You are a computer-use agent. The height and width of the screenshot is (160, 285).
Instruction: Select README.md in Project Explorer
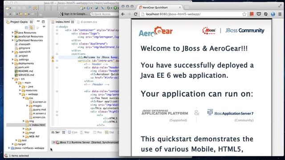pyautogui.click(x=24, y=71)
